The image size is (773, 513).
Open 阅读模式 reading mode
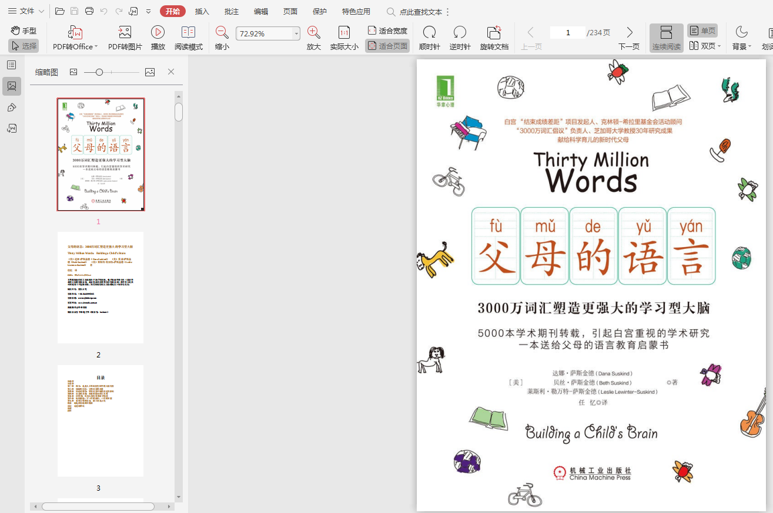click(188, 32)
